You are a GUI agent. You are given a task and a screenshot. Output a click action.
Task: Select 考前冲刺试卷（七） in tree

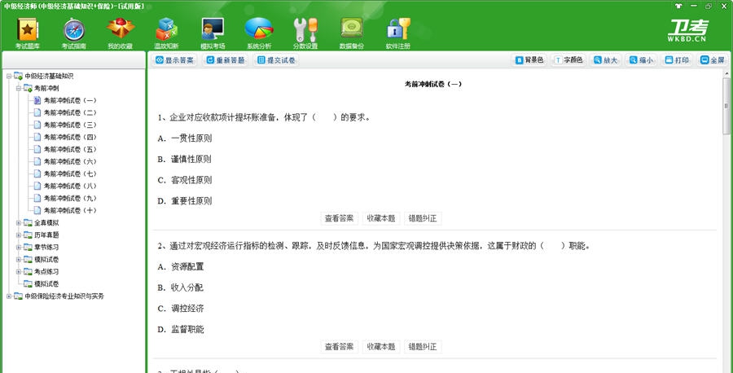70,173
